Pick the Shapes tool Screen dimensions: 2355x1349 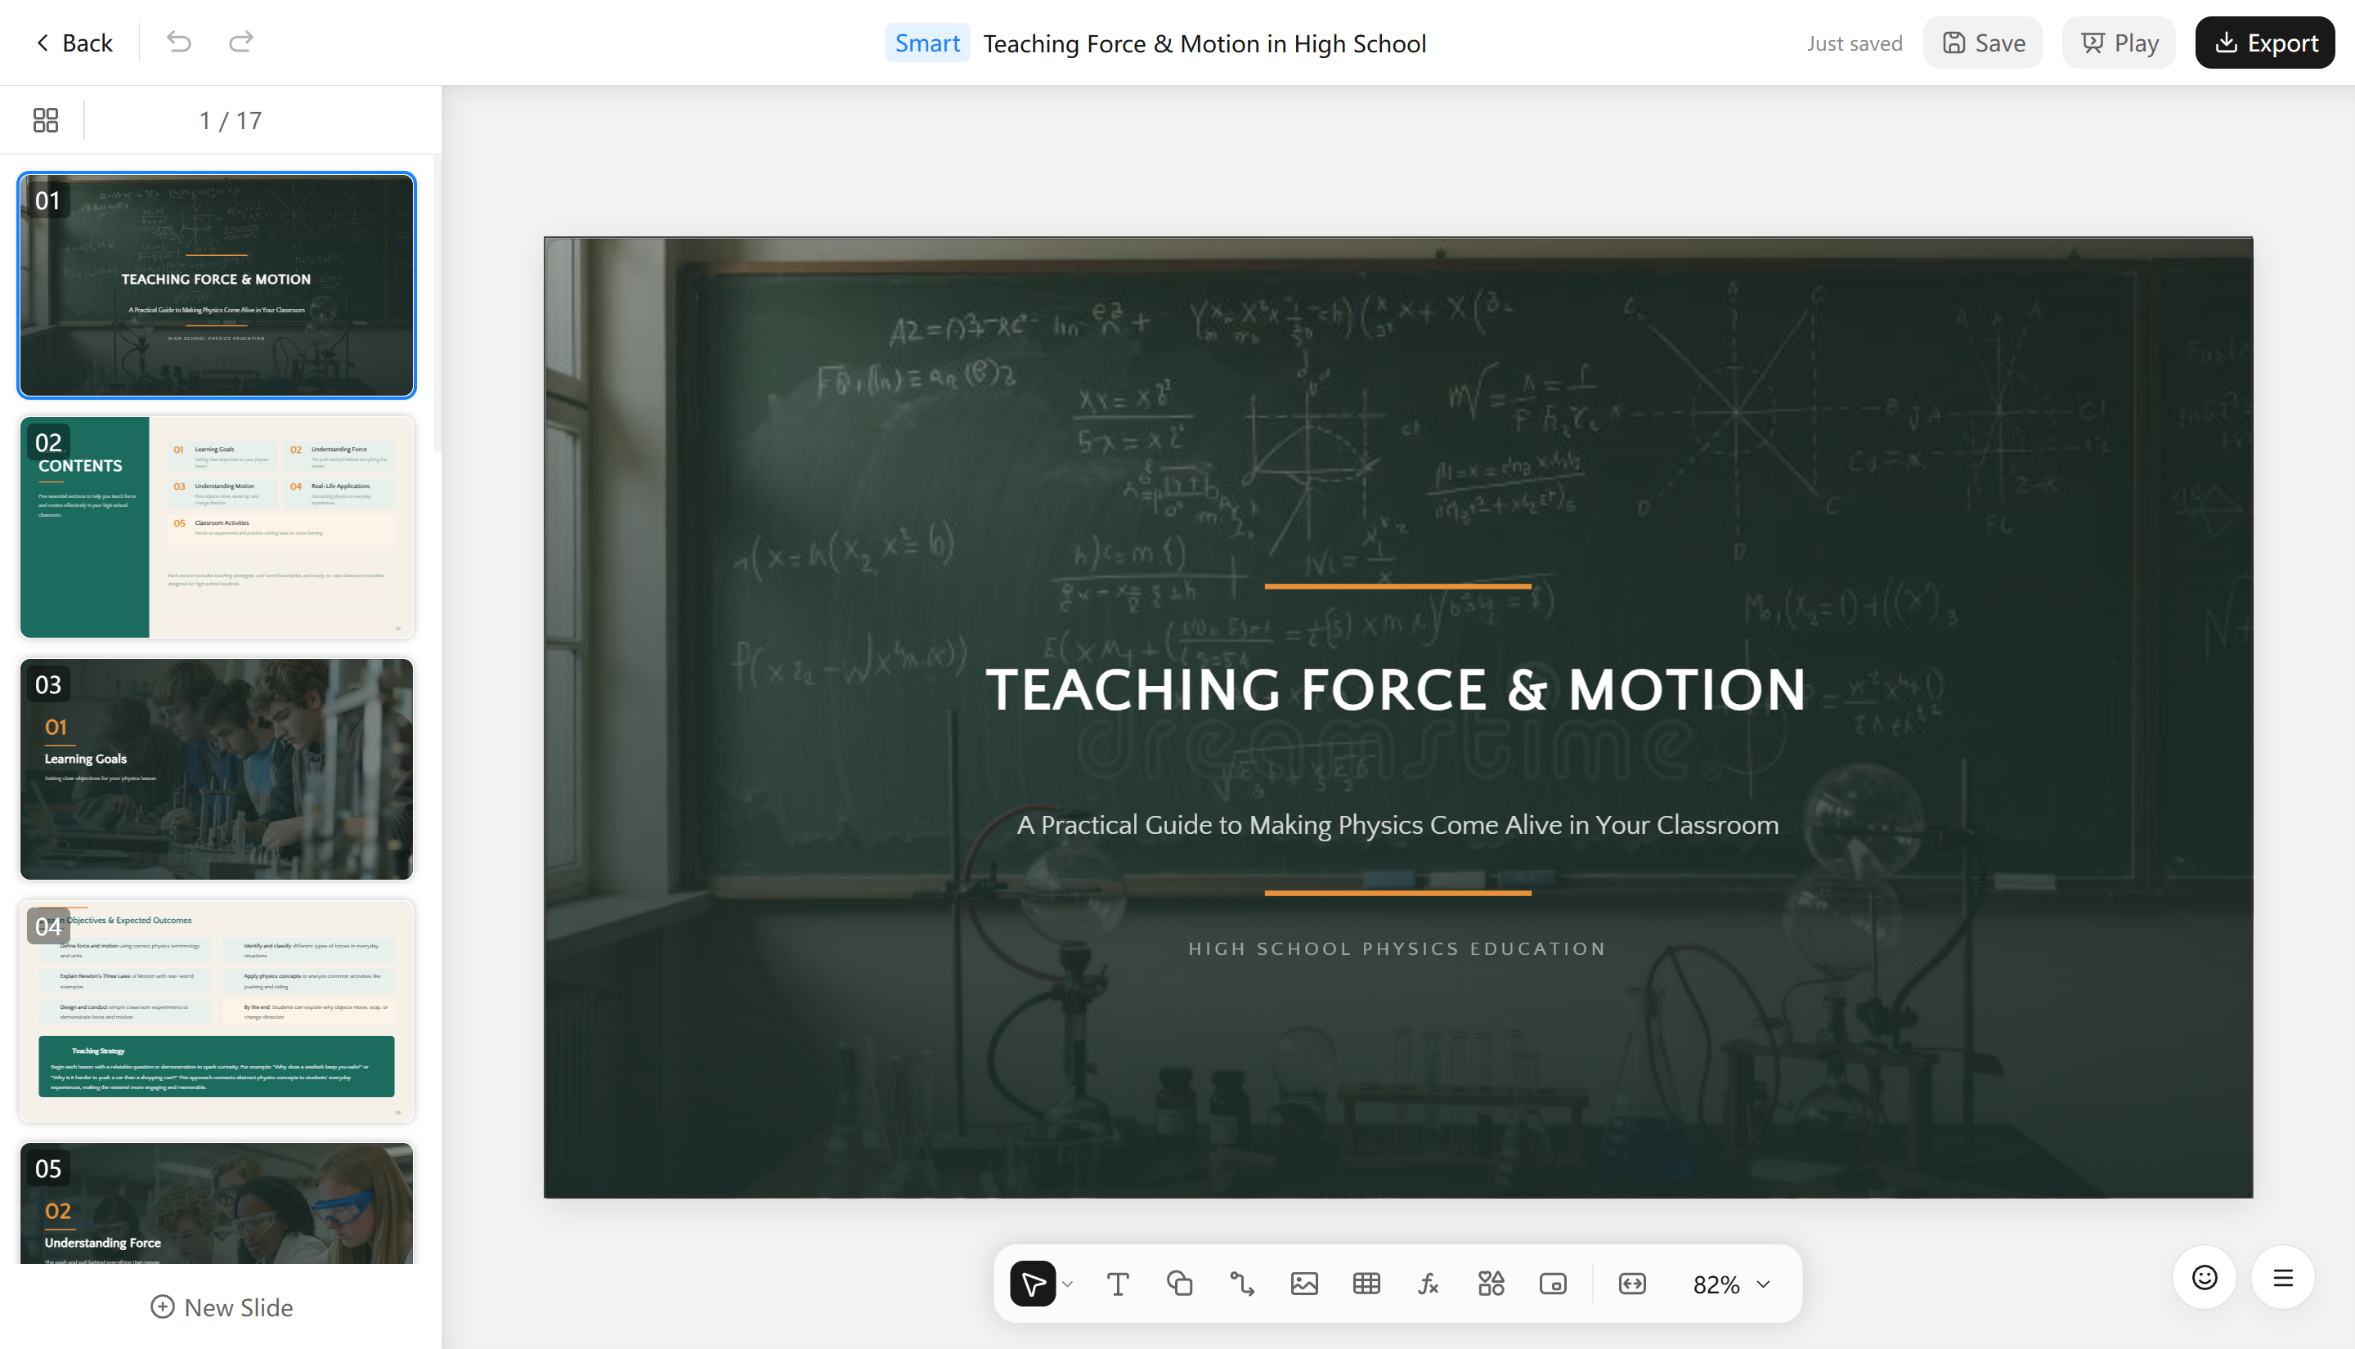click(x=1179, y=1284)
